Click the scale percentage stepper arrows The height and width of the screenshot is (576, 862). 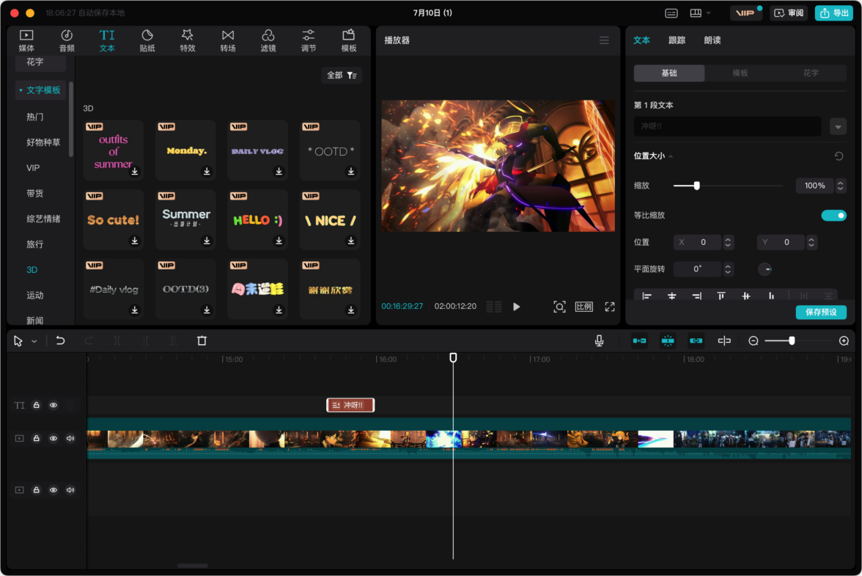click(840, 186)
